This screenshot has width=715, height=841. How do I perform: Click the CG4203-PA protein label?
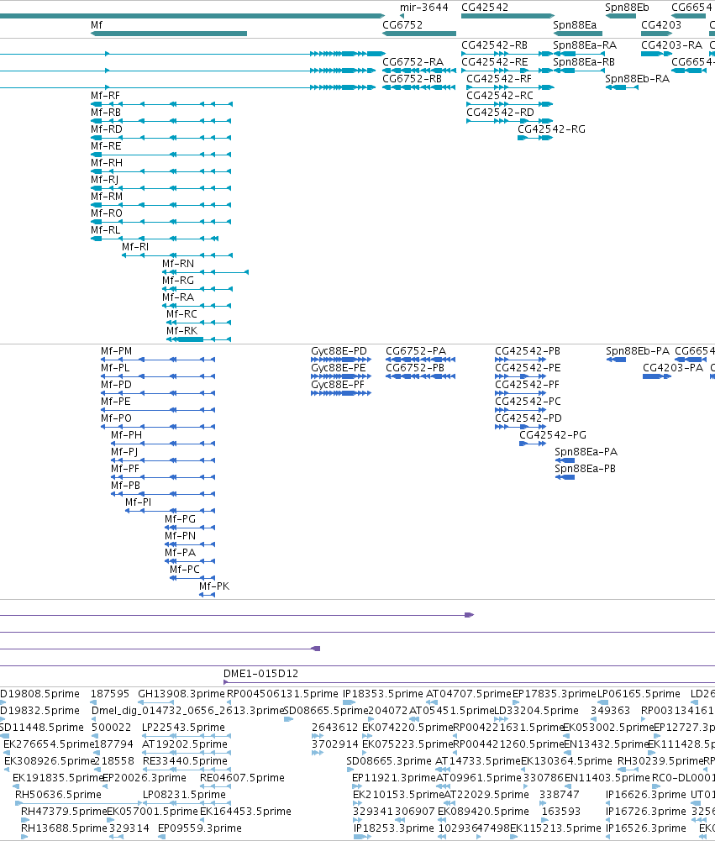pos(673,367)
